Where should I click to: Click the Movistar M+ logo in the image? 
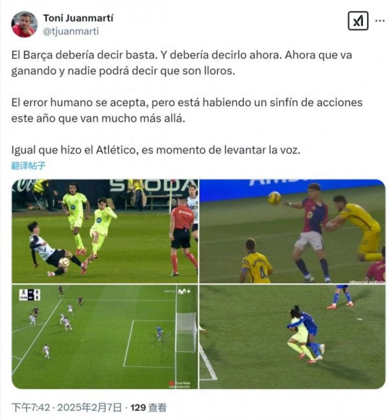pos(184,291)
